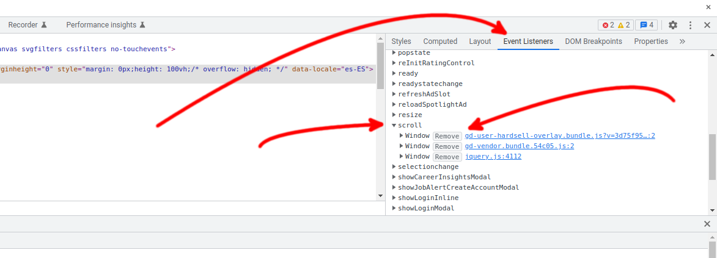The image size is (717, 258).
Task: Close the DevTools panel
Action: (x=707, y=25)
